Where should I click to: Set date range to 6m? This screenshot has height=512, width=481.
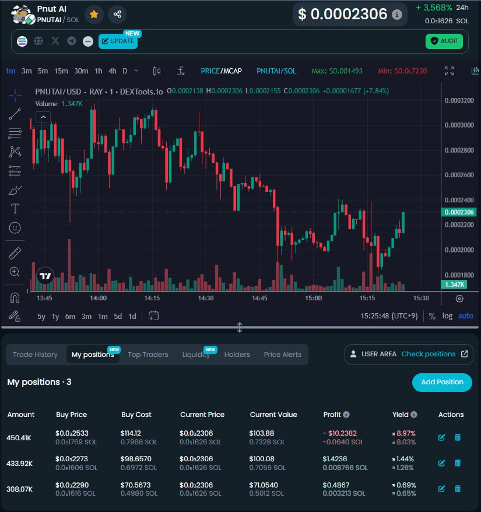[70, 317]
